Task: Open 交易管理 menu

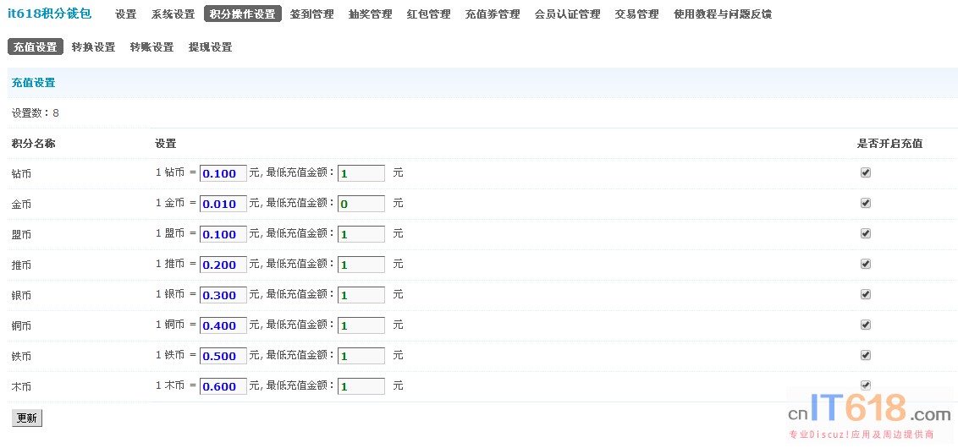Action: [x=636, y=14]
